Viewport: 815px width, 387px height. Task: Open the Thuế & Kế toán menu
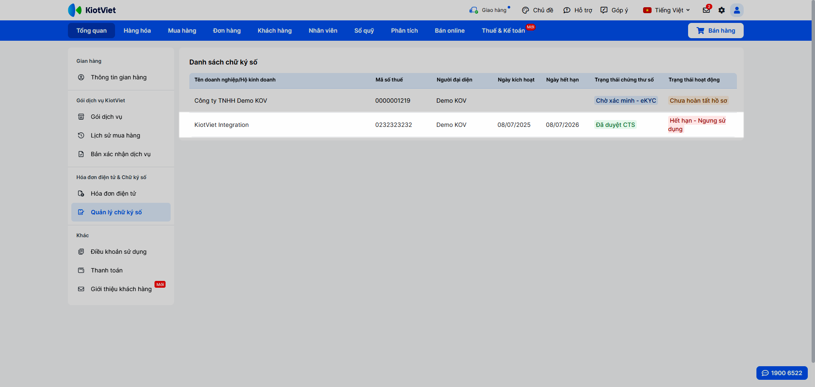pyautogui.click(x=503, y=31)
